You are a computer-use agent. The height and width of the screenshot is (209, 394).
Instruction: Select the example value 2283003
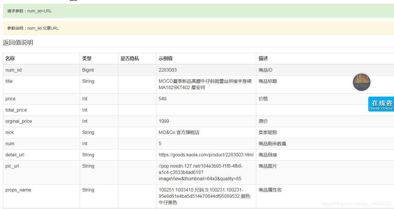pos(168,70)
